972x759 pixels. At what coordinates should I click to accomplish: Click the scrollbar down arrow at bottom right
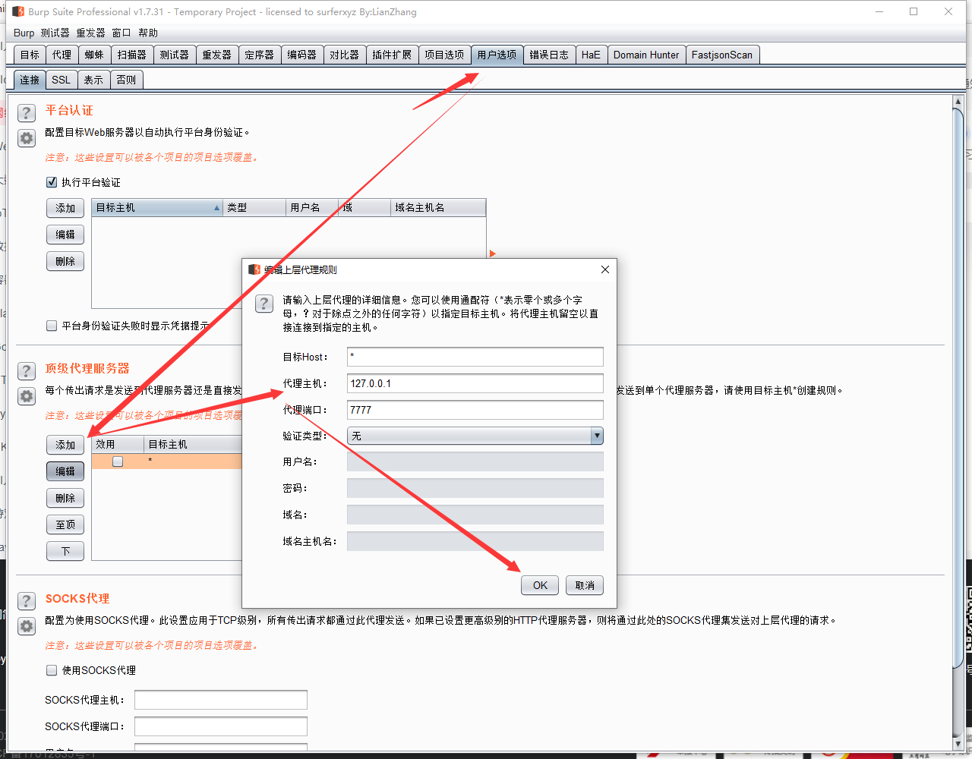point(958,745)
